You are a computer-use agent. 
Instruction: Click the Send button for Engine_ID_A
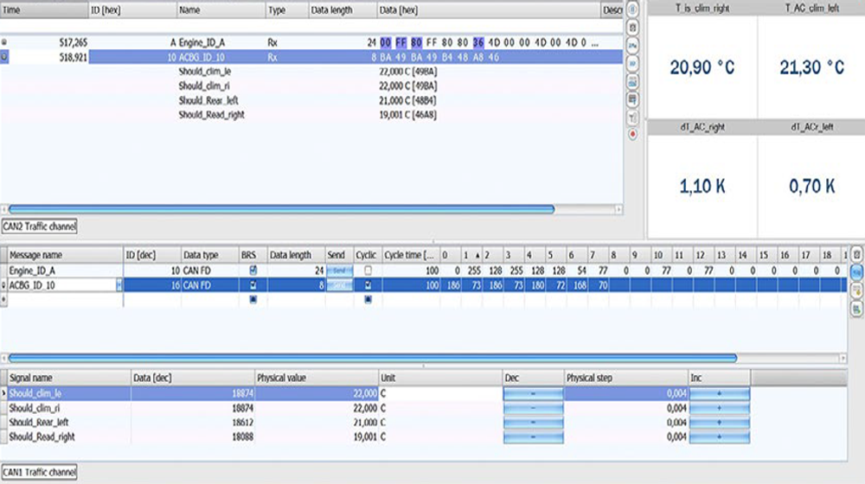click(x=339, y=271)
